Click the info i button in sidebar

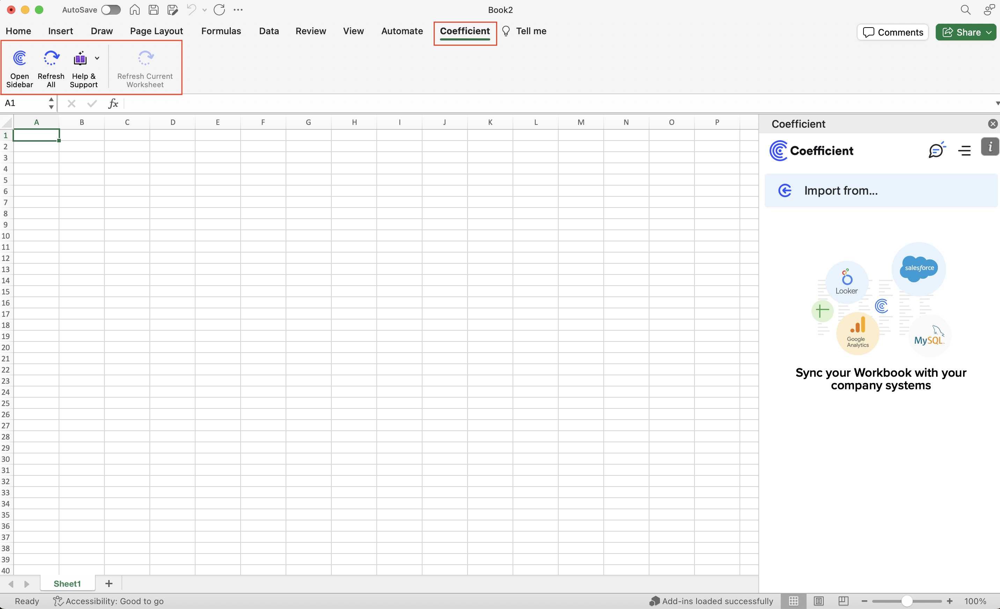(x=990, y=147)
